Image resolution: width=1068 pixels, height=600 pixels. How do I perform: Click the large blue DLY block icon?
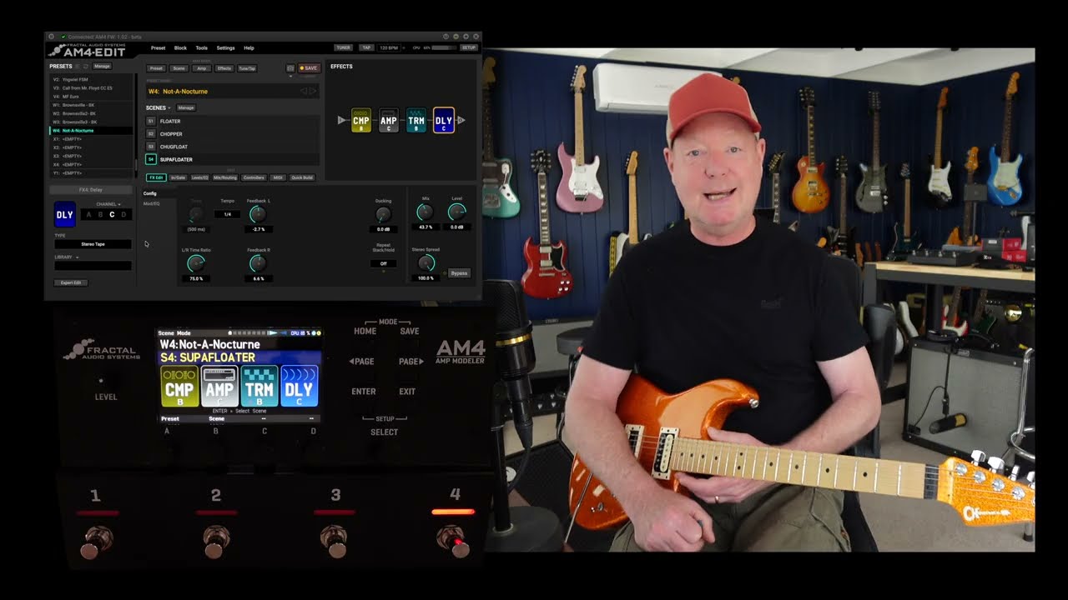click(x=64, y=215)
